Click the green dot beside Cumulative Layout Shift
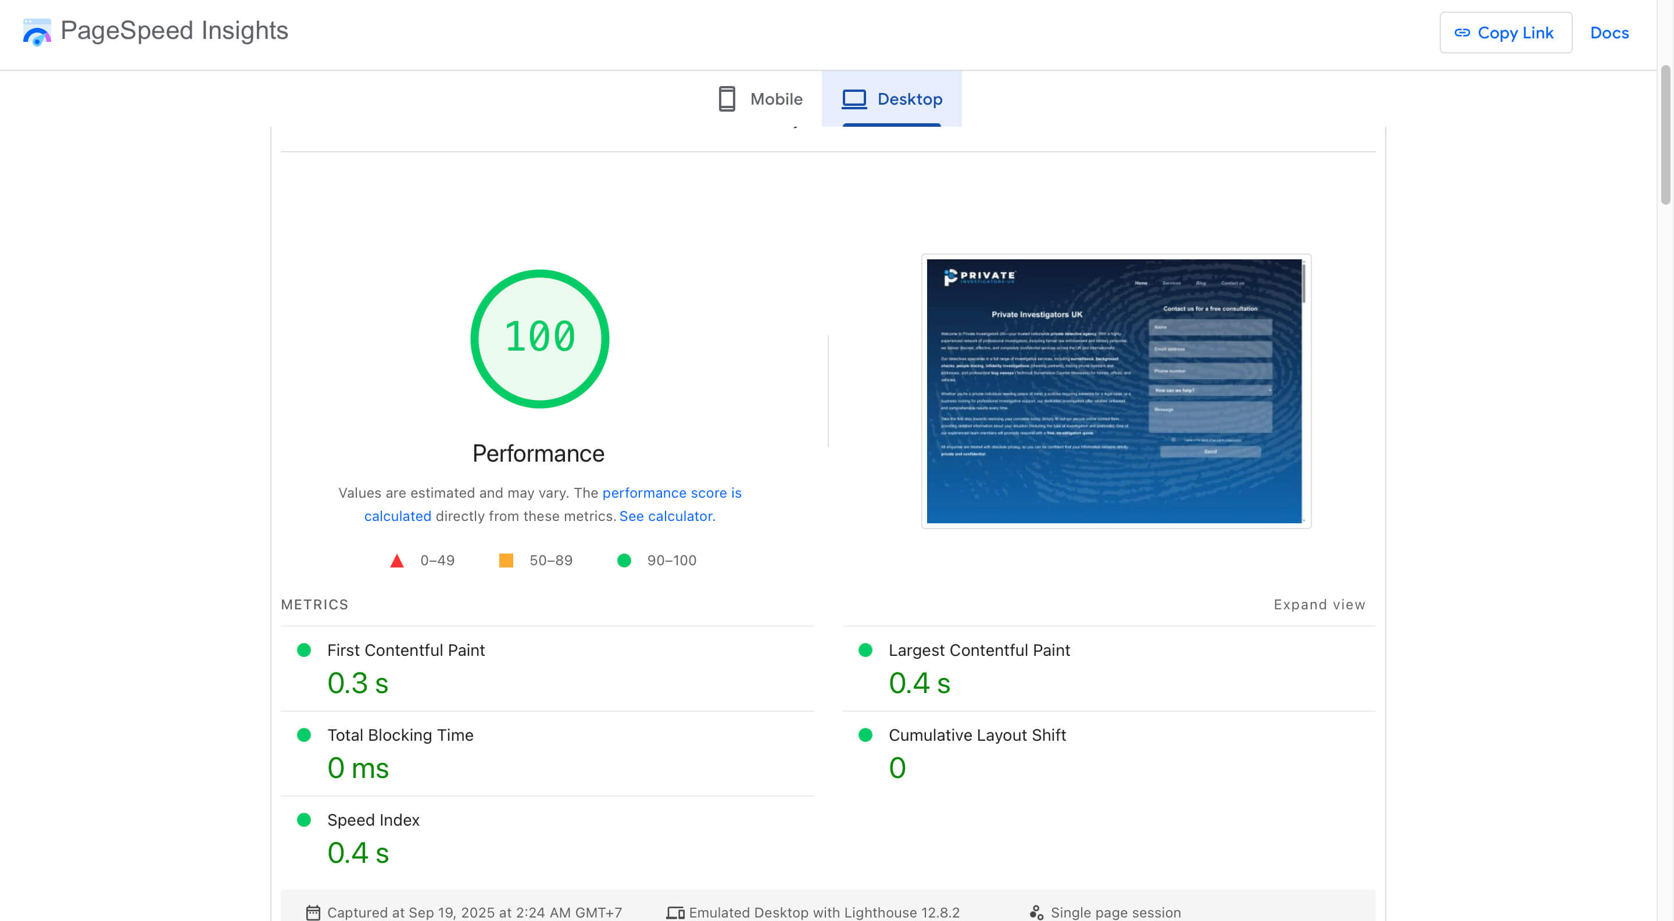The image size is (1674, 921). (x=865, y=734)
